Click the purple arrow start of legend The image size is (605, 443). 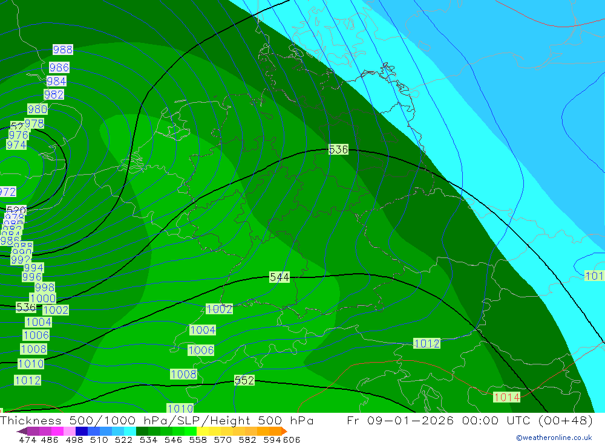pos(22,431)
